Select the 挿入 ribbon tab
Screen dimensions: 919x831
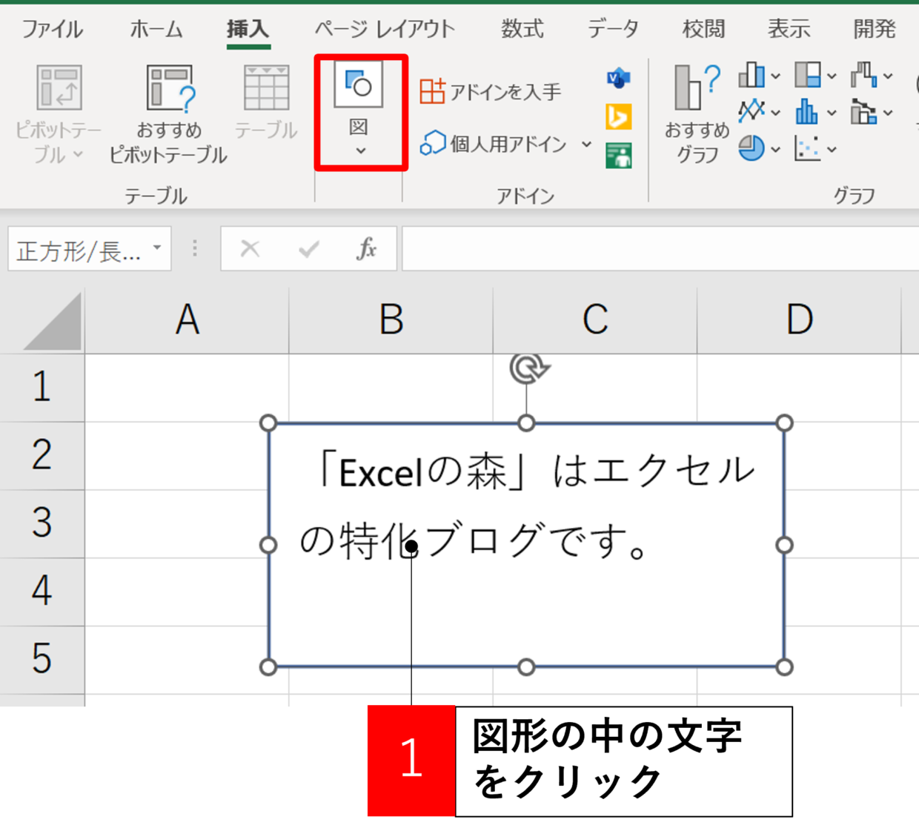(248, 30)
